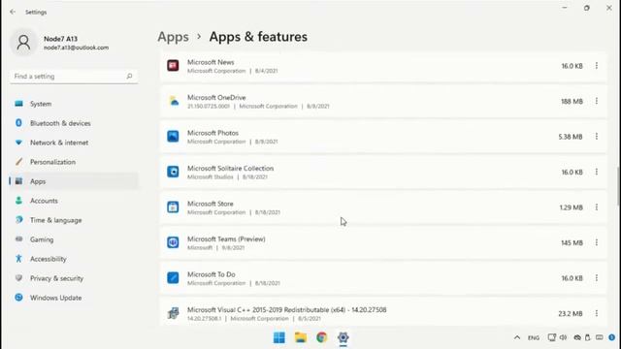Open the Node7 A13 account profile
Screen dimensions: 621x349
(74, 43)
